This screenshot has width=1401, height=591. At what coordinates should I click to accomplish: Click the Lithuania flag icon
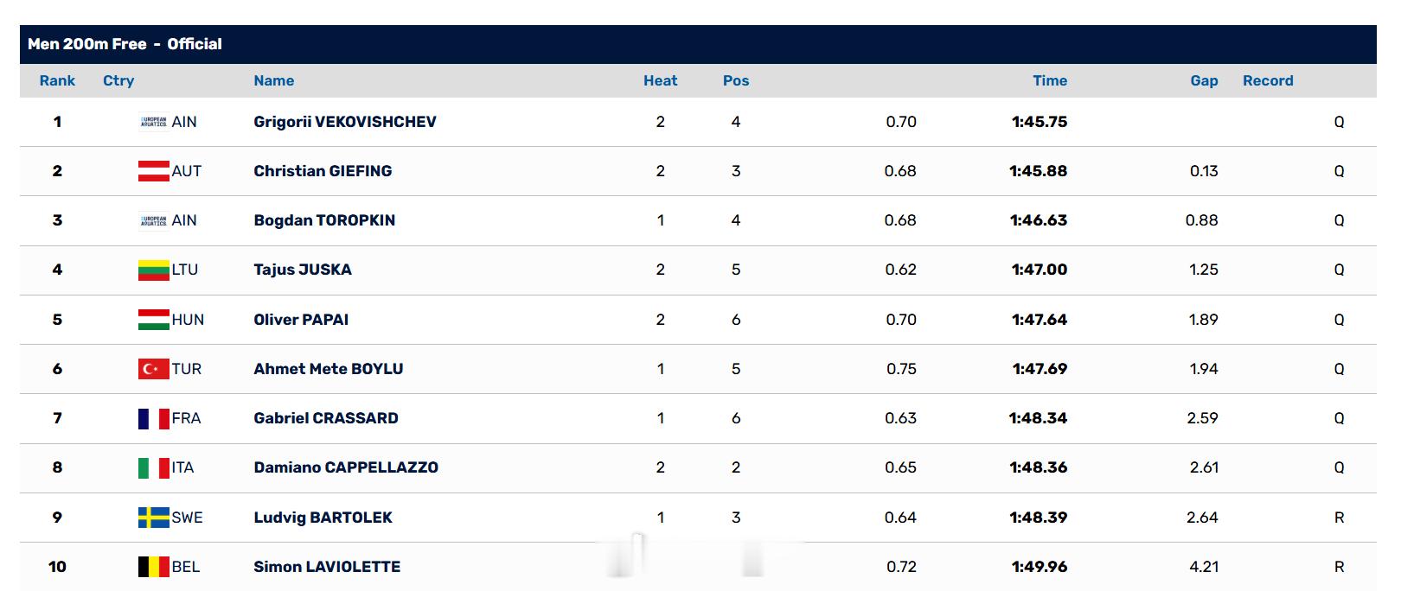coord(154,270)
